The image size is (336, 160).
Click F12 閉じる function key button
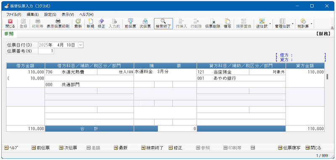[313, 147]
